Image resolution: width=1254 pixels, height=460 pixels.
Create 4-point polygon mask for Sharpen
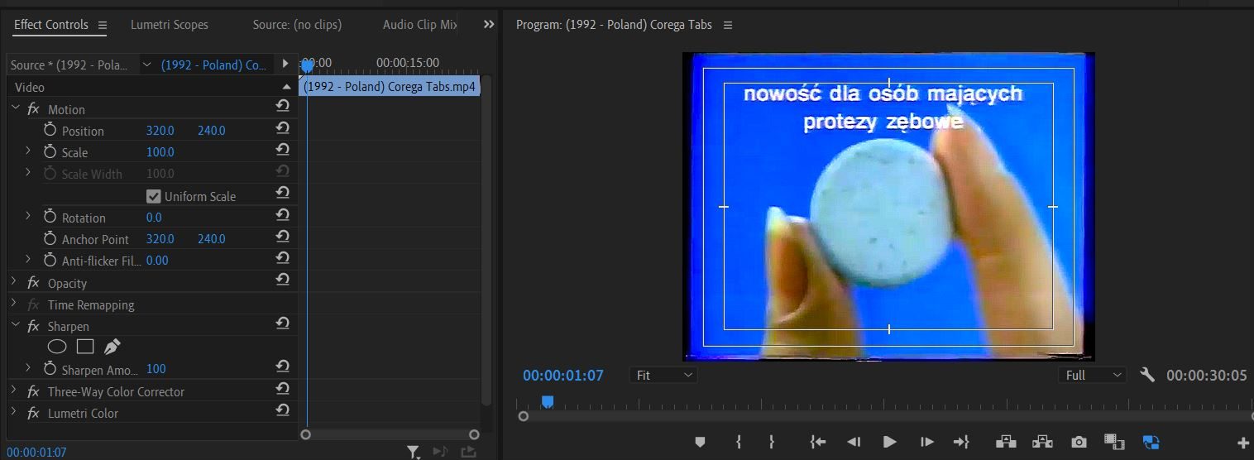[x=85, y=347]
